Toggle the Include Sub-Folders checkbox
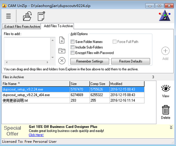This screenshot has width=176, height=146. click(x=72, y=47)
